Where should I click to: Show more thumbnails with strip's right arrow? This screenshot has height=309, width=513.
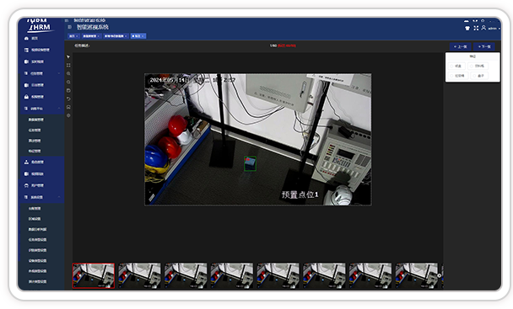coord(439,275)
